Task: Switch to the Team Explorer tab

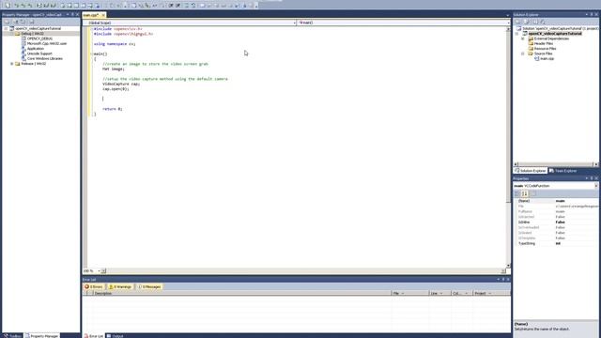Action: coord(562,171)
